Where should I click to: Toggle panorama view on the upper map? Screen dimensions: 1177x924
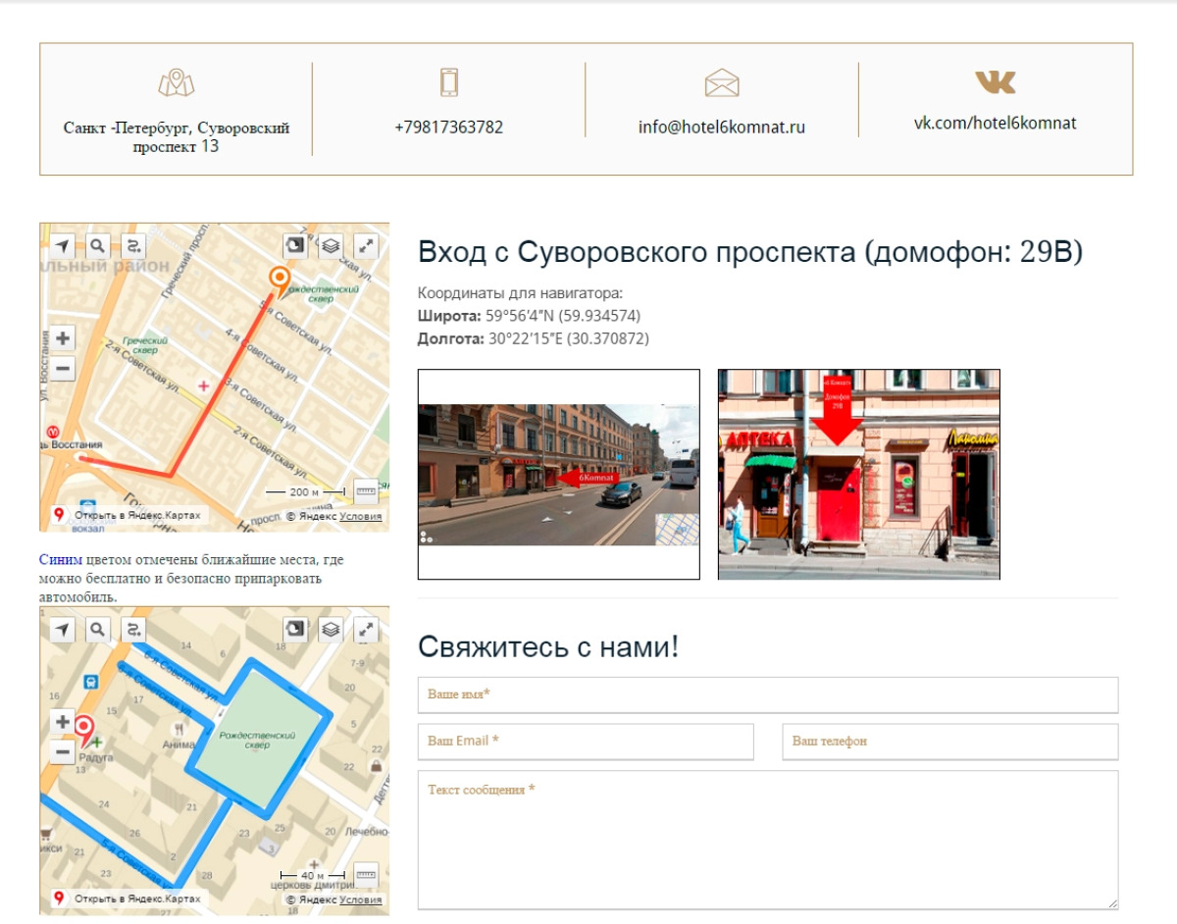(295, 245)
